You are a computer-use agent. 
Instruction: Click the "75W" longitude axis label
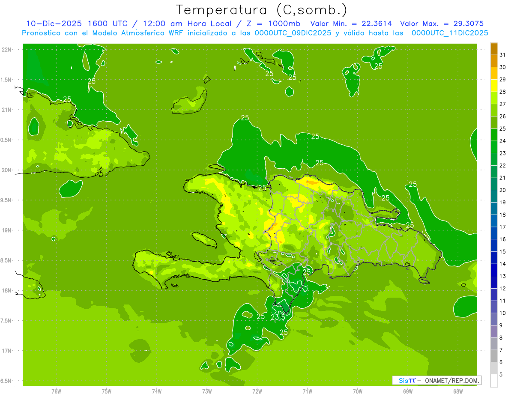[107, 391]
